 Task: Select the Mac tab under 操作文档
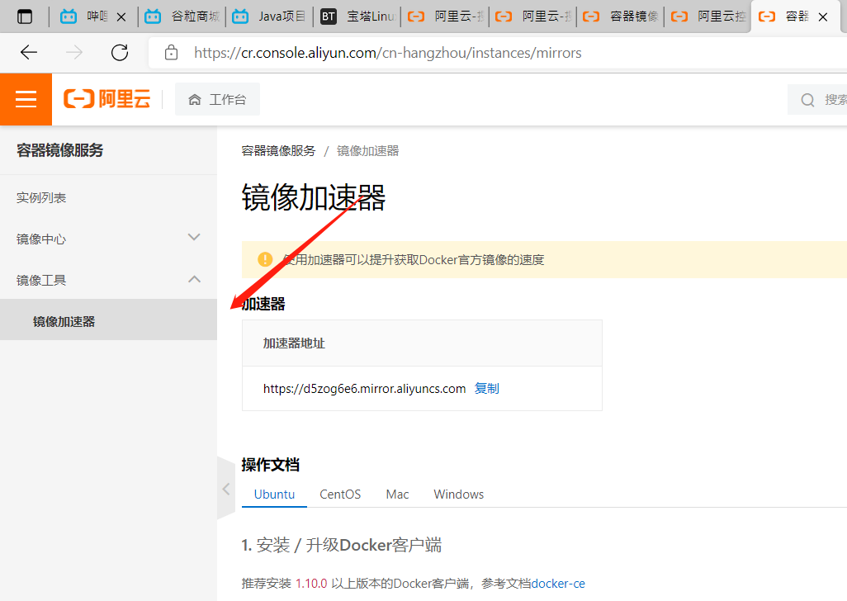pyautogui.click(x=396, y=494)
